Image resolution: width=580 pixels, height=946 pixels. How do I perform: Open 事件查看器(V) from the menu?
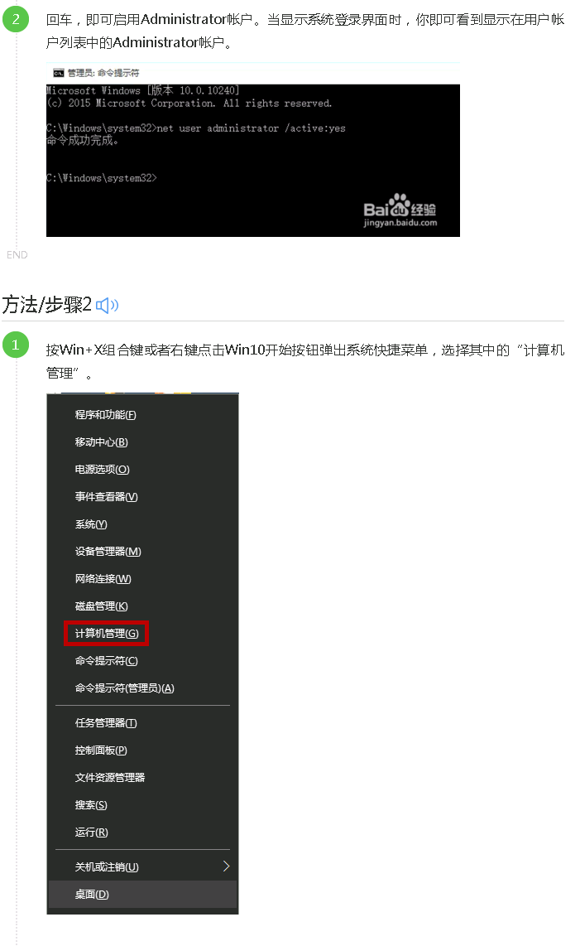click(106, 497)
